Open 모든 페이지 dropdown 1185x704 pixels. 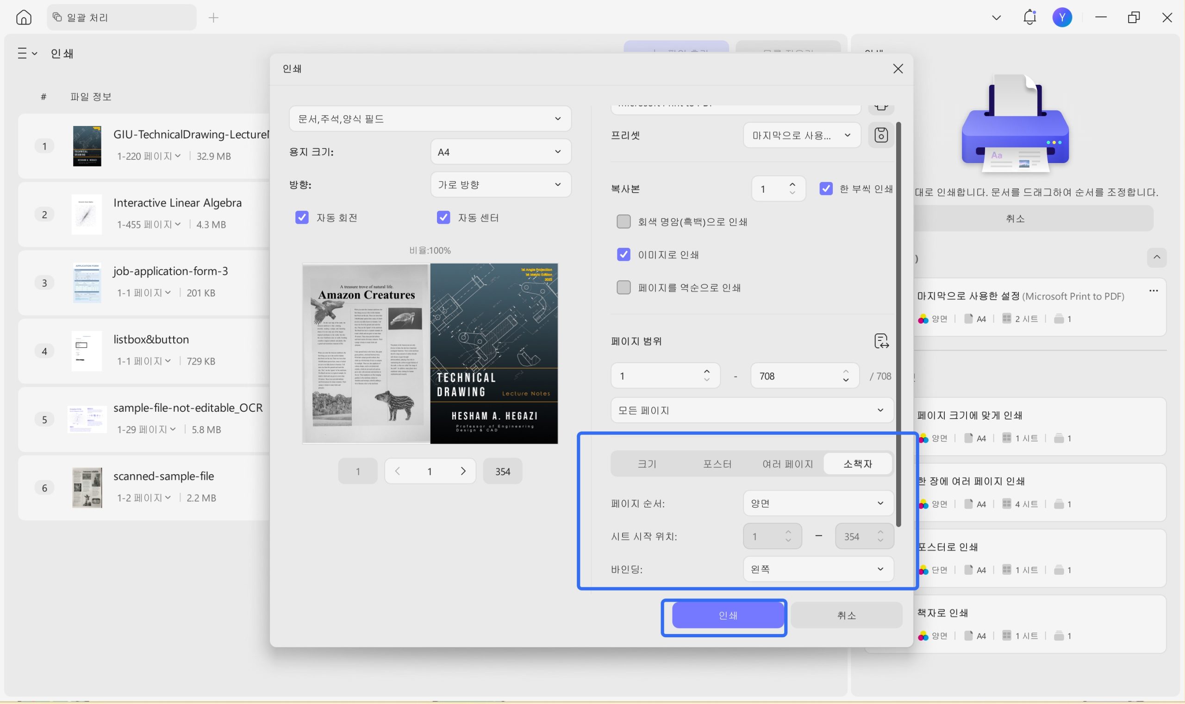click(752, 410)
